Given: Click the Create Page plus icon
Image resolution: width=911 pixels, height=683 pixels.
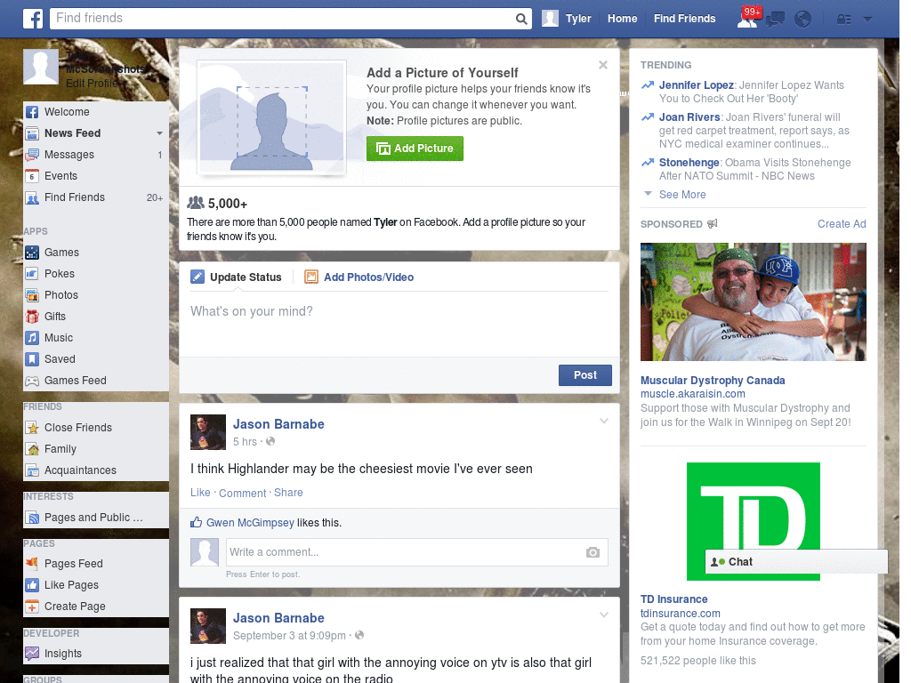Looking at the screenshot, I should (x=32, y=607).
